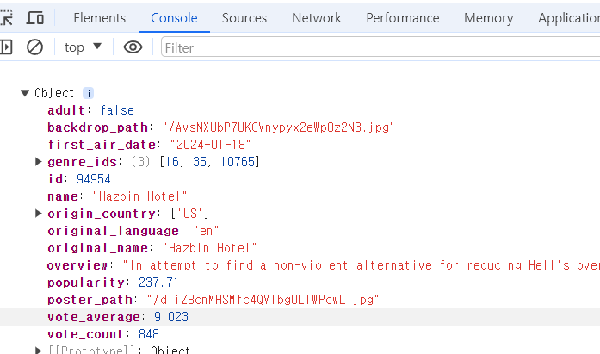Image resolution: width=600 pixels, height=354 pixels.
Task: Click the id value 94954
Action: (93, 179)
